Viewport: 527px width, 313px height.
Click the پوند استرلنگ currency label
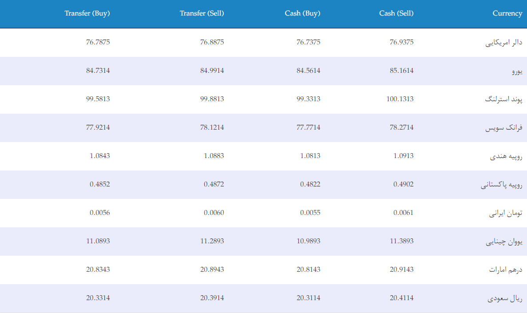[503, 99]
